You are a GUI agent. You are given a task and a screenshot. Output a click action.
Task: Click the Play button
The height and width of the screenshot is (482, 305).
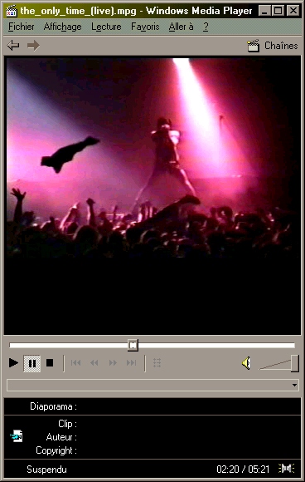coord(13,363)
